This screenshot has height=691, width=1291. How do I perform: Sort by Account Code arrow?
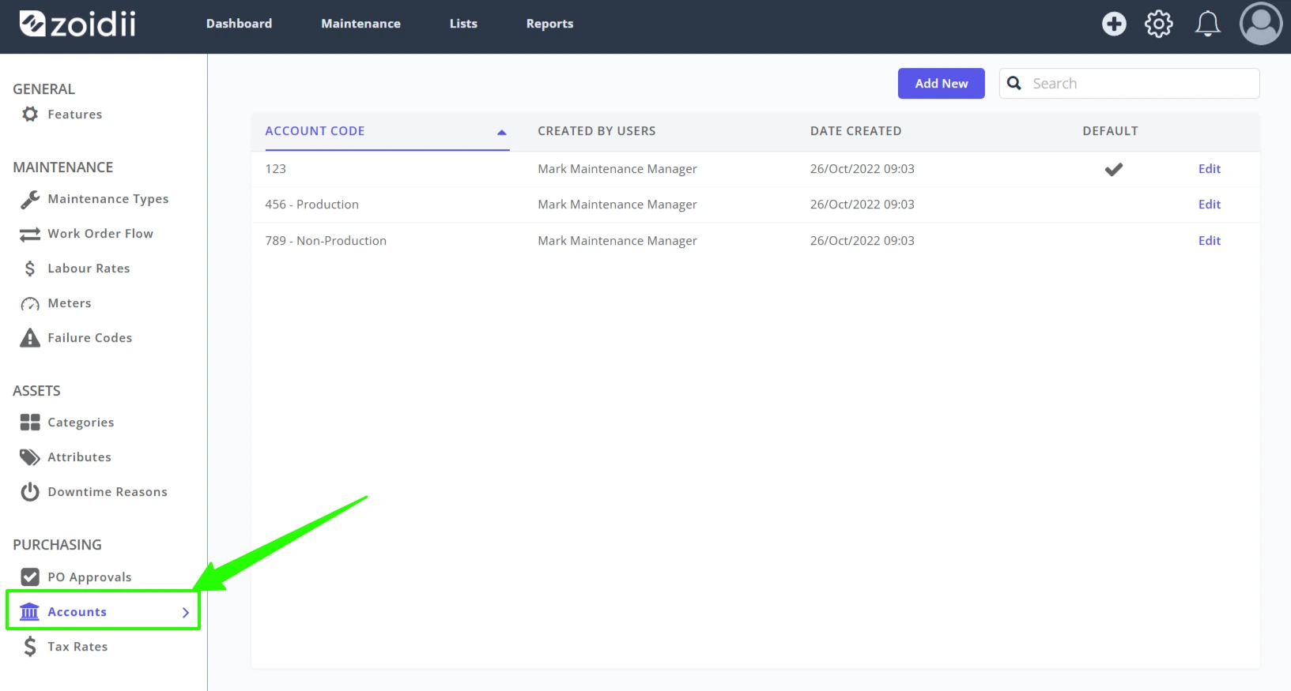coord(501,132)
